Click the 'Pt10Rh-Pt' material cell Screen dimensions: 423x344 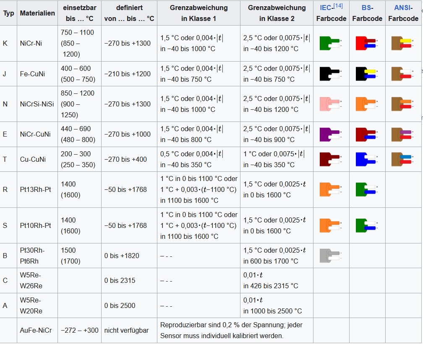click(x=37, y=225)
